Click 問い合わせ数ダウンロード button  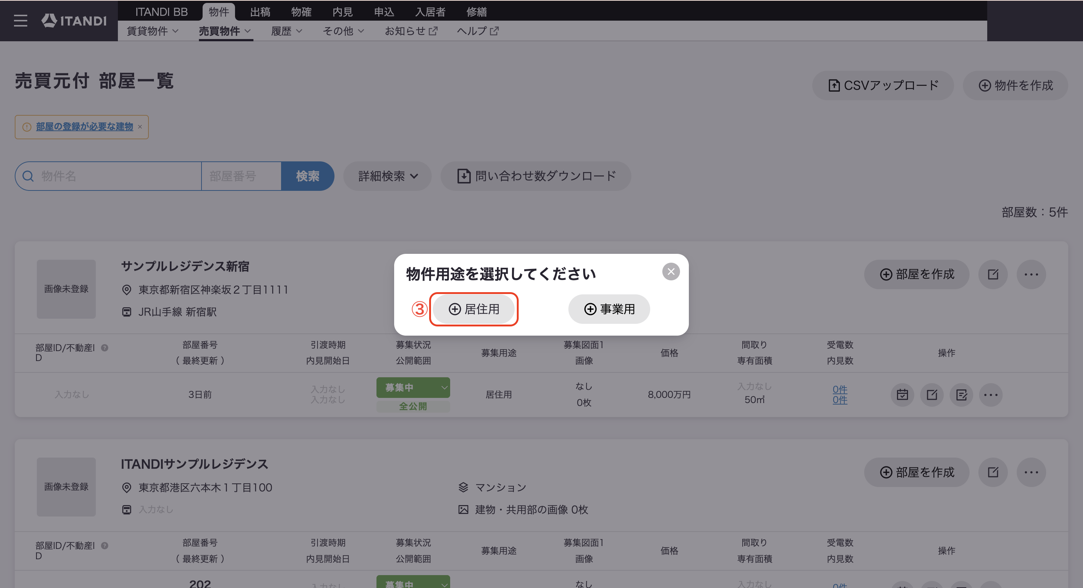point(536,176)
